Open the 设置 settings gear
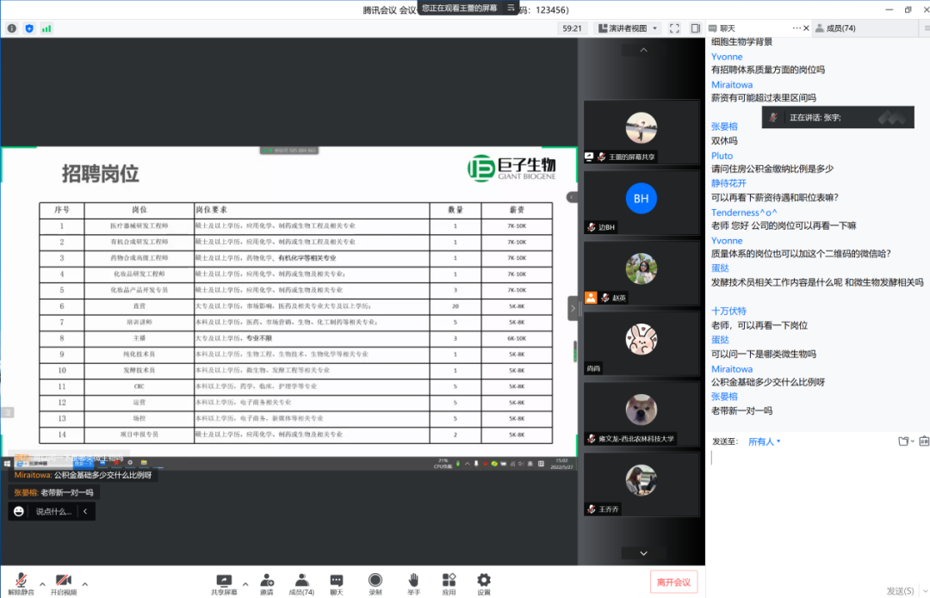This screenshot has width=930, height=598. (x=484, y=583)
